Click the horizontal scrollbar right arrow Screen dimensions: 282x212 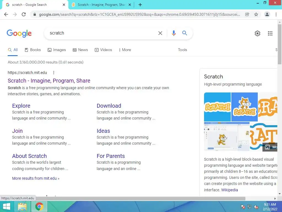click(275, 198)
